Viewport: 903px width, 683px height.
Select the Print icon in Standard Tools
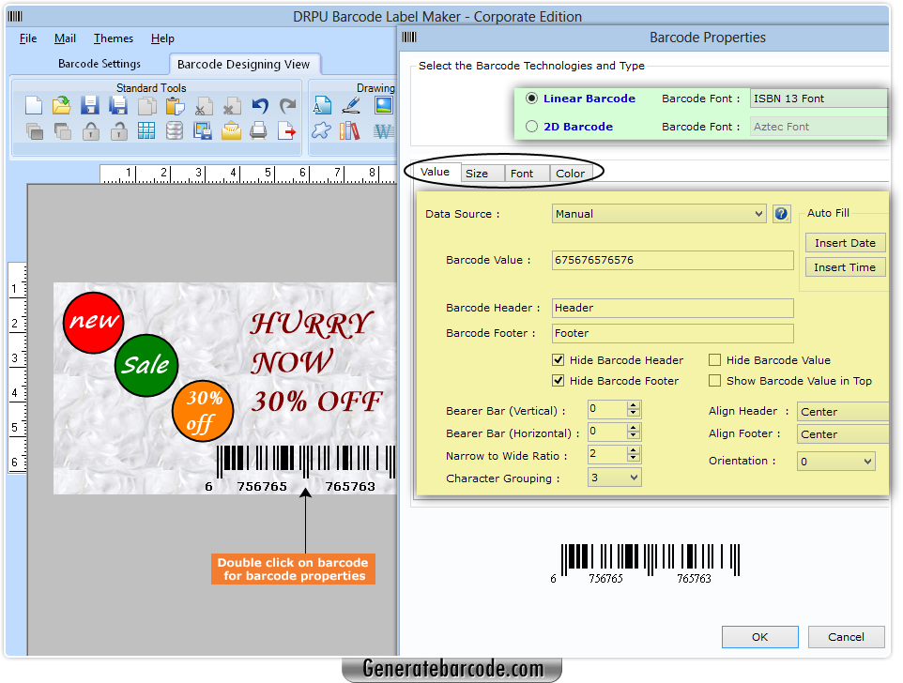point(259,130)
